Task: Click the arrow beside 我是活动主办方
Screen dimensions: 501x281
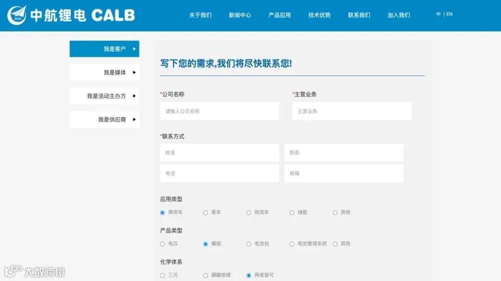Action: tap(134, 96)
